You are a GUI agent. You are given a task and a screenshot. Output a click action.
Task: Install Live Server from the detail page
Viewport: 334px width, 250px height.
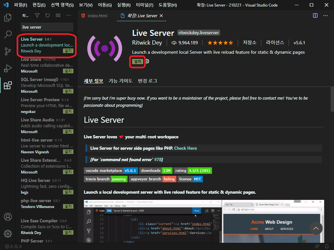pos(137,62)
